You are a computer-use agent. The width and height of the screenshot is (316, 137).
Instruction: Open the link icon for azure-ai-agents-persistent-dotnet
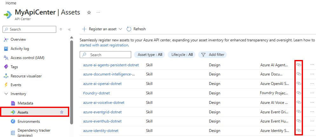[x=299, y=65]
